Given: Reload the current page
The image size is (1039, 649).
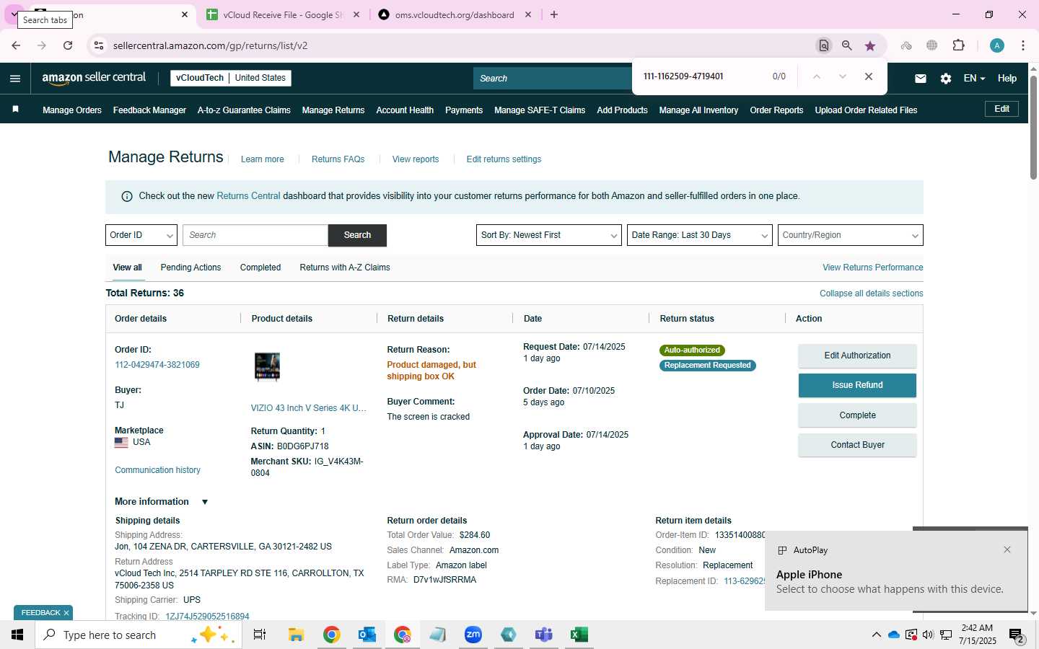Looking at the screenshot, I should click(68, 45).
